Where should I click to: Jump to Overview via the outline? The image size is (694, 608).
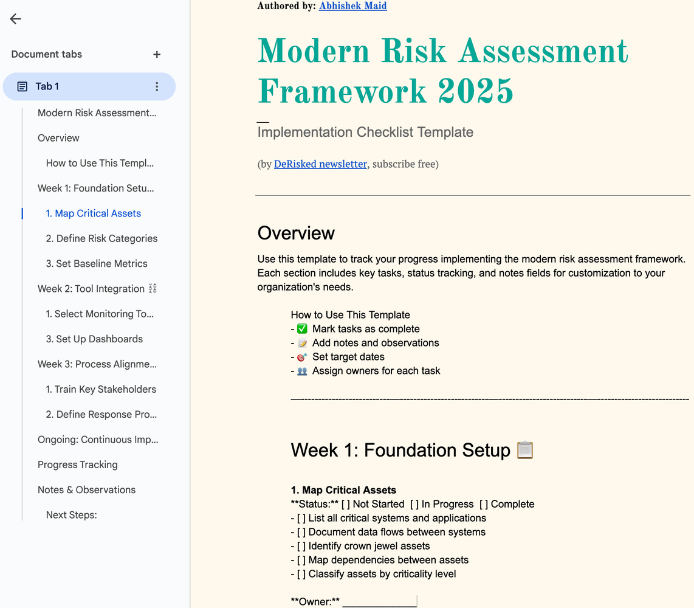tap(58, 138)
